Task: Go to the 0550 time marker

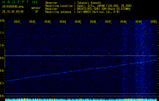Action: pyautogui.click(x=154, y=22)
